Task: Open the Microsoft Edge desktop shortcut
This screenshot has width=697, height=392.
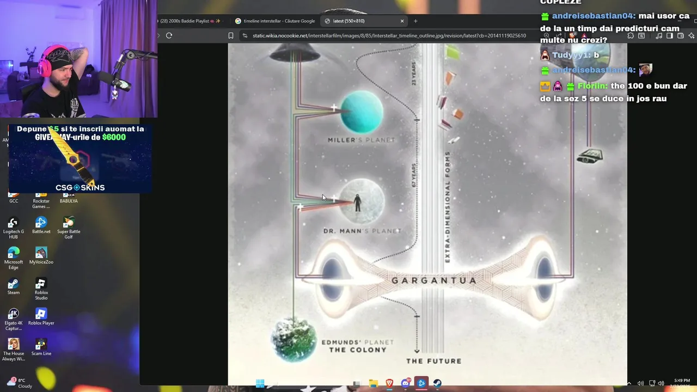Action: (14, 258)
